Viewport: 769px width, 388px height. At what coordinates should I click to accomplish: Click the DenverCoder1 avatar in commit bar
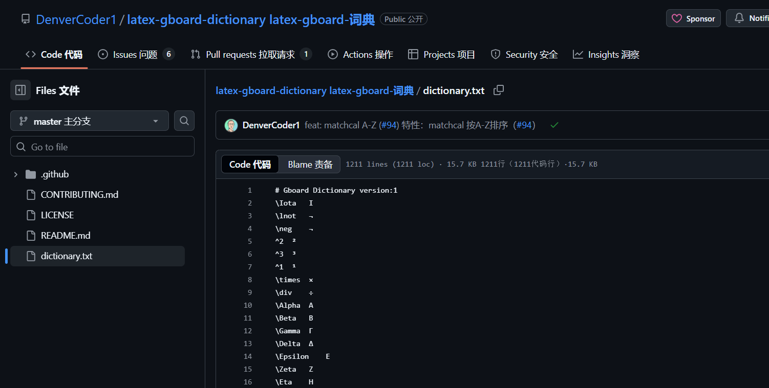[231, 125]
